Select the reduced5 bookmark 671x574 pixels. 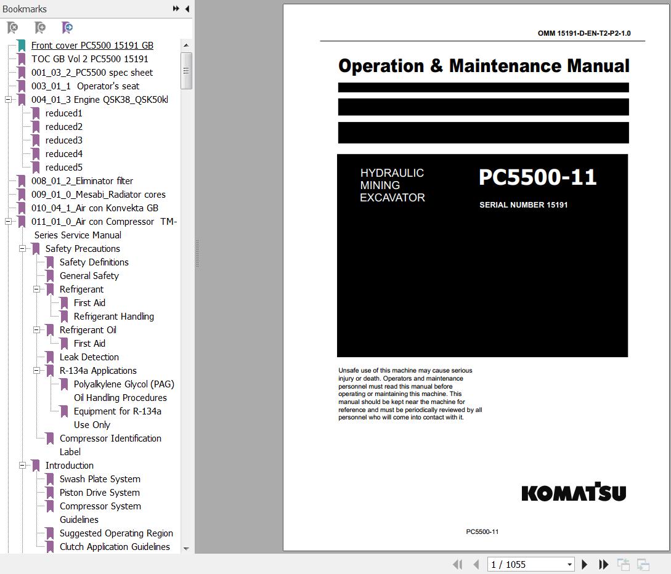(x=63, y=168)
